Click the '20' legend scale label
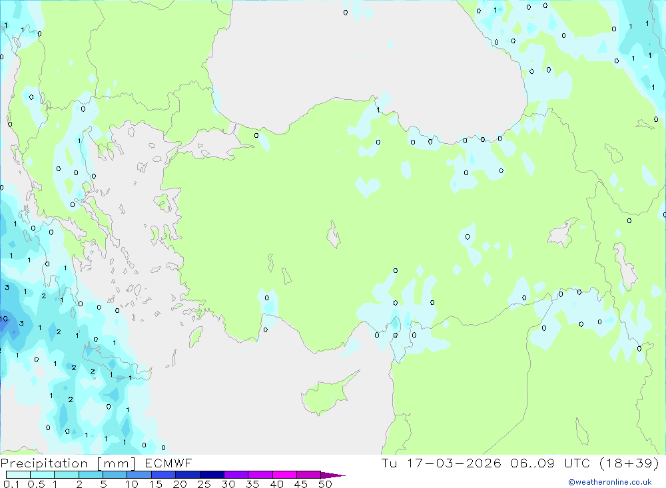The width and height of the screenshot is (666, 488). 180,484
